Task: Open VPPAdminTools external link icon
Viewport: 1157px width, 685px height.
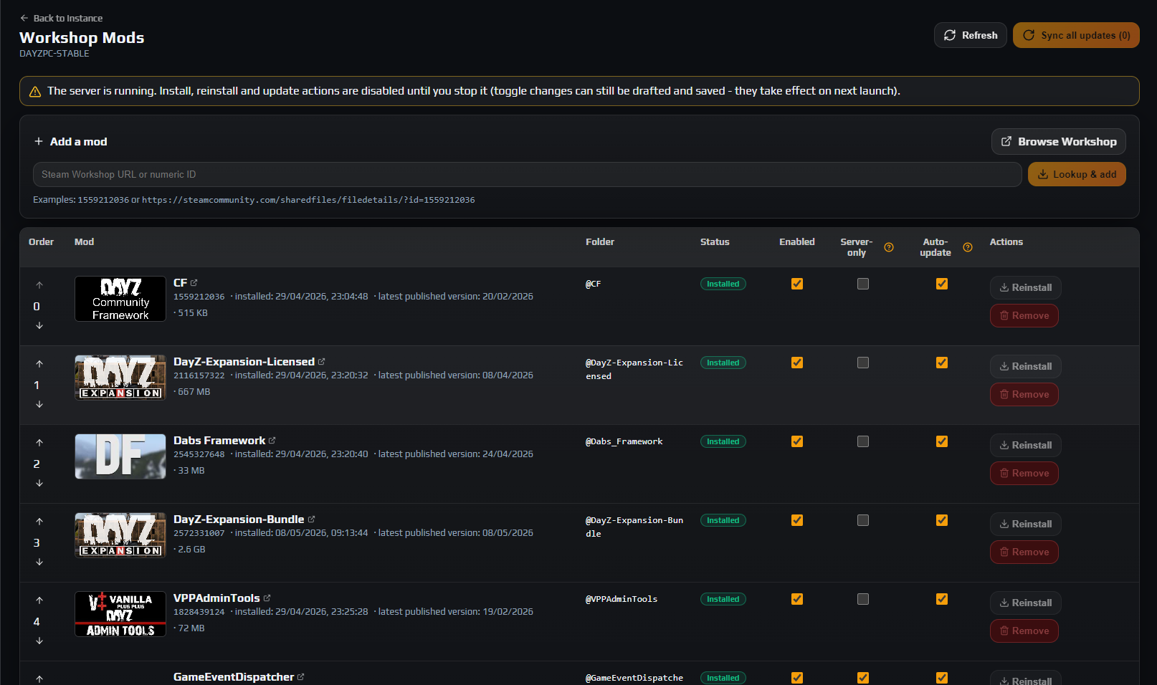Action: [267, 598]
